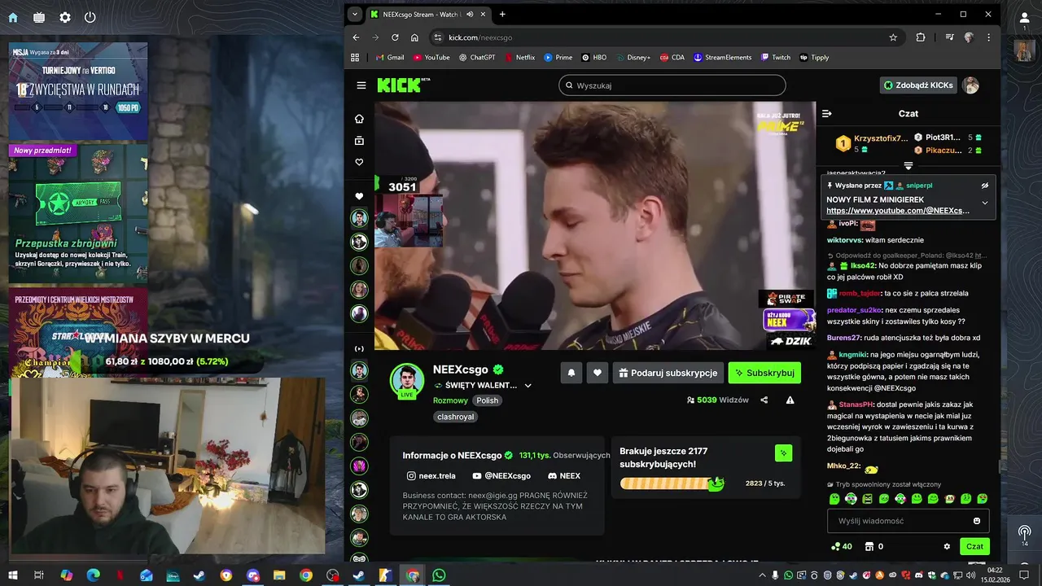Open neex.trela Instagram link
Image resolution: width=1042 pixels, height=586 pixels.
pyautogui.click(x=431, y=476)
